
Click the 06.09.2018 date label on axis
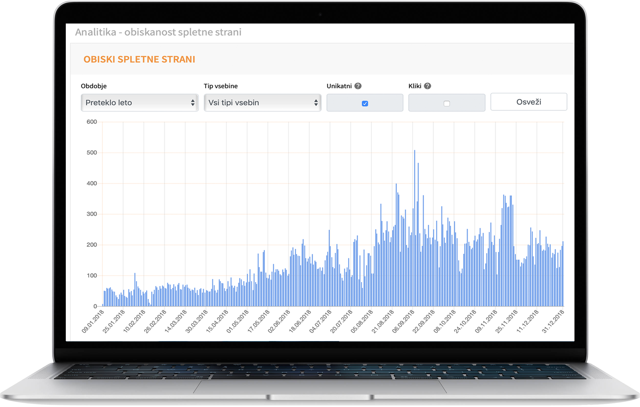403,321
